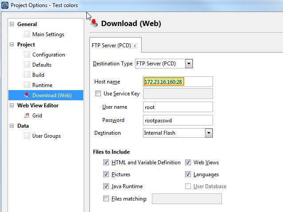Screen dimensions: 283x212
Task: Uncheck the Languages checkbox
Action: tap(188, 174)
